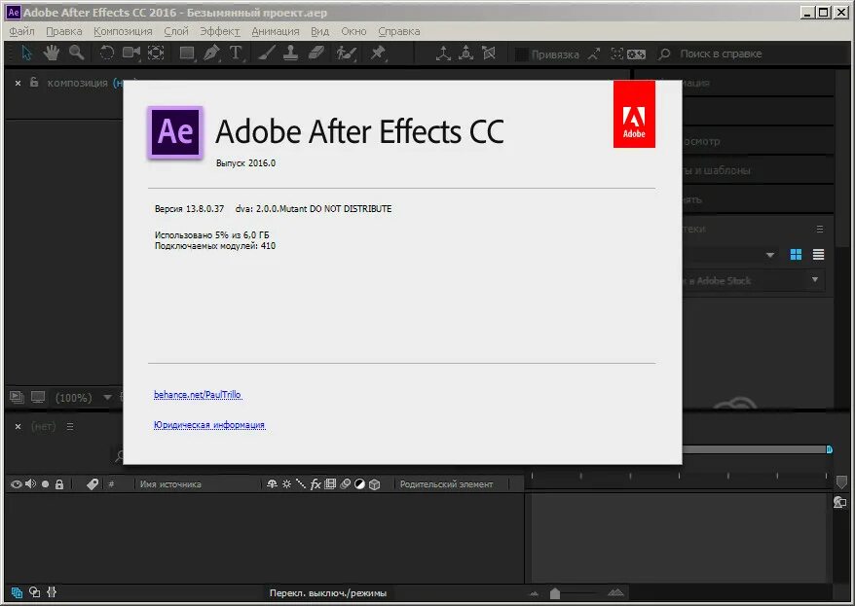The image size is (855, 606).
Task: Select the Horizontal Type tool
Action: (236, 53)
